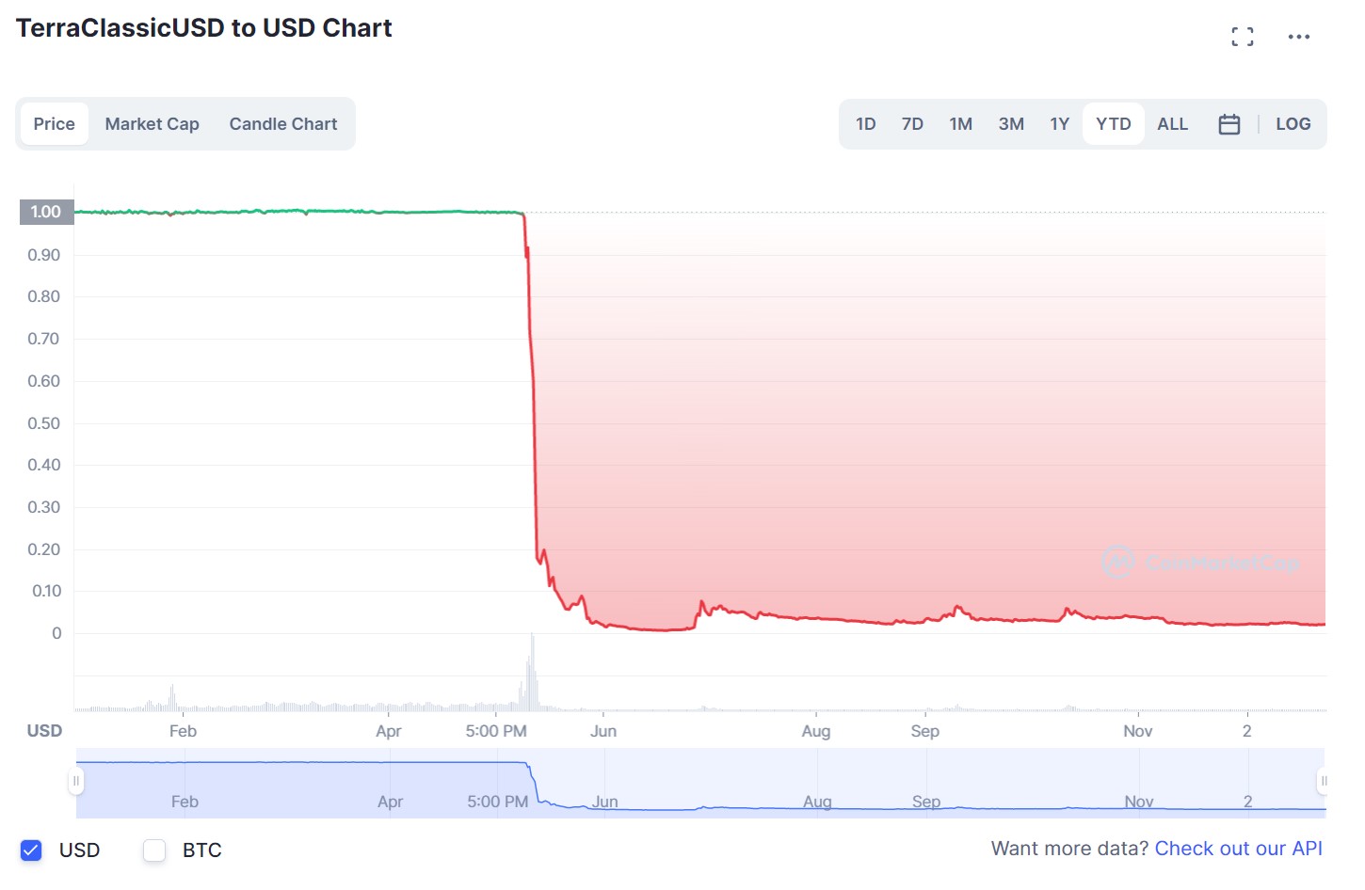Viewport: 1365px width, 890px height.
Task: Select the 3M timeframe
Action: (1010, 123)
